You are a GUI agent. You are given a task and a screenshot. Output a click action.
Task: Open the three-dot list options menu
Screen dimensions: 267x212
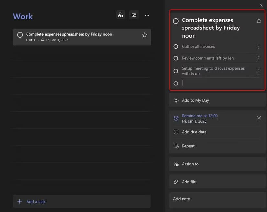[147, 15]
